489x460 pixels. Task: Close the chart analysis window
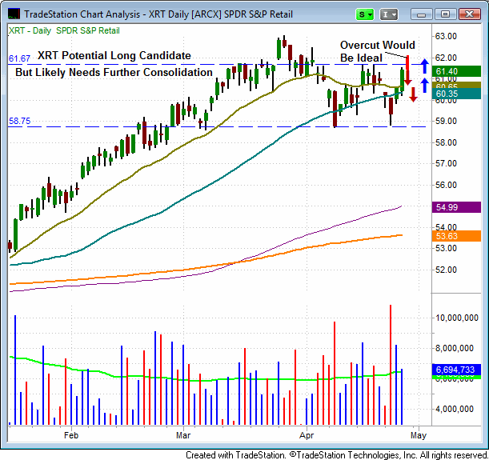(469, 14)
